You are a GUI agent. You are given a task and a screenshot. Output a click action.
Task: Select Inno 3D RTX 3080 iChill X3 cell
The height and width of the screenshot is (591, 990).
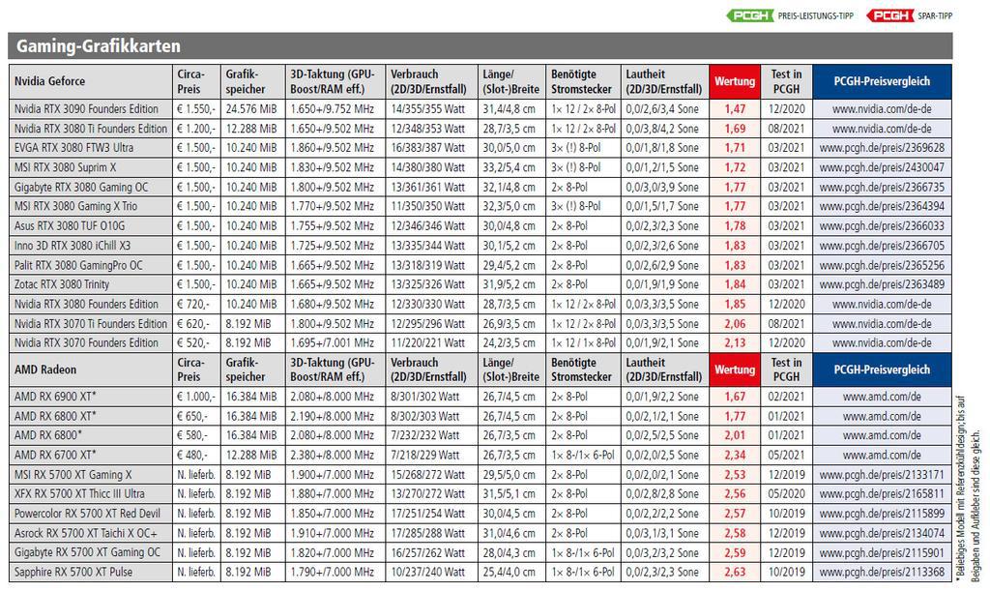click(x=91, y=246)
